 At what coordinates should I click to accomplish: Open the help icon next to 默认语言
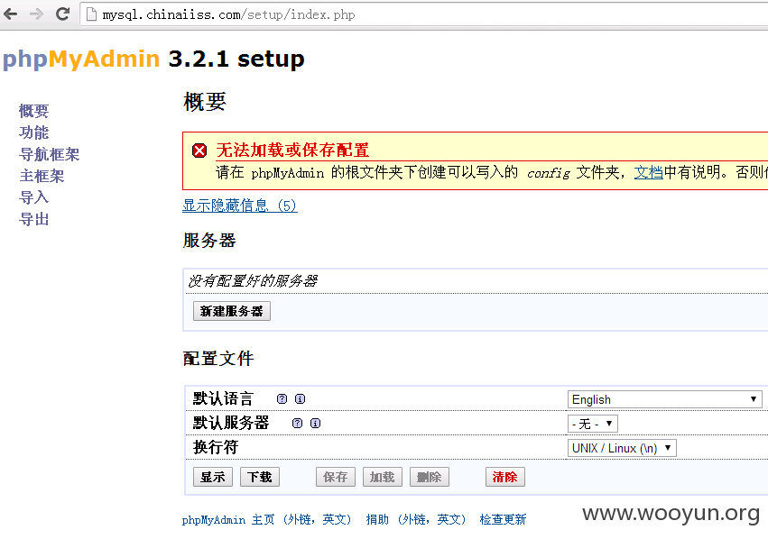pyautogui.click(x=282, y=398)
